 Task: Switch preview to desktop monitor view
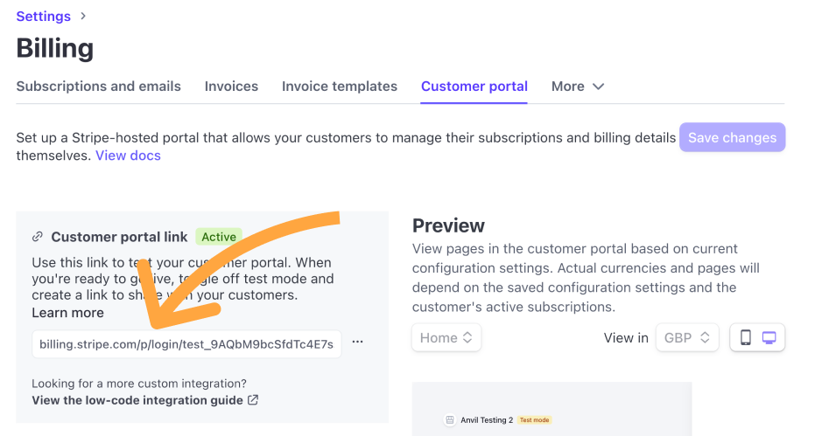point(769,338)
